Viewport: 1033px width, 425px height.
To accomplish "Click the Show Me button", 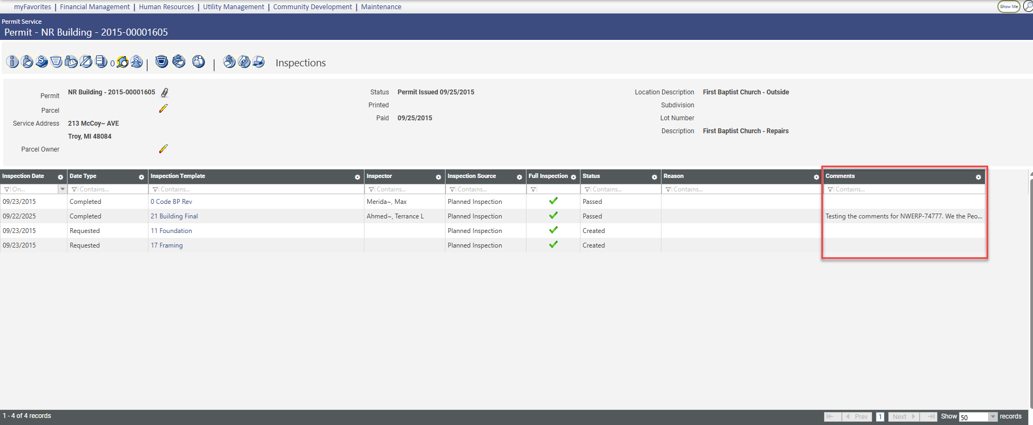I will click(x=1008, y=6).
